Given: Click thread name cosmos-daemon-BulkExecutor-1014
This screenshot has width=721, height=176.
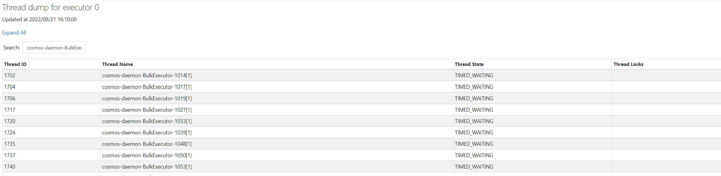Looking at the screenshot, I should (147, 75).
